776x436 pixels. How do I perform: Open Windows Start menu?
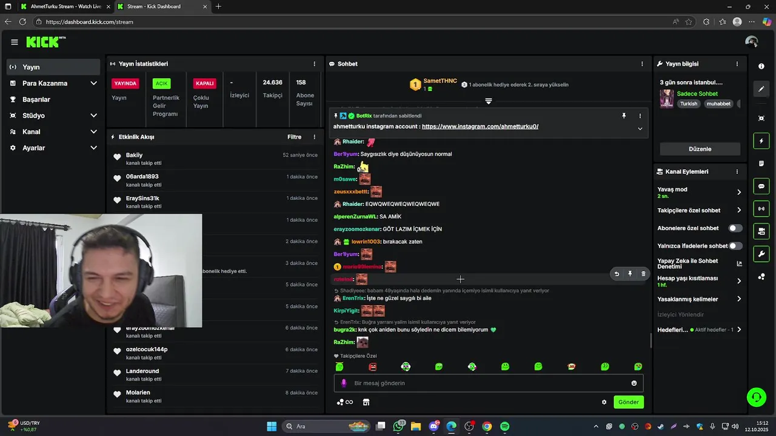pyautogui.click(x=272, y=426)
